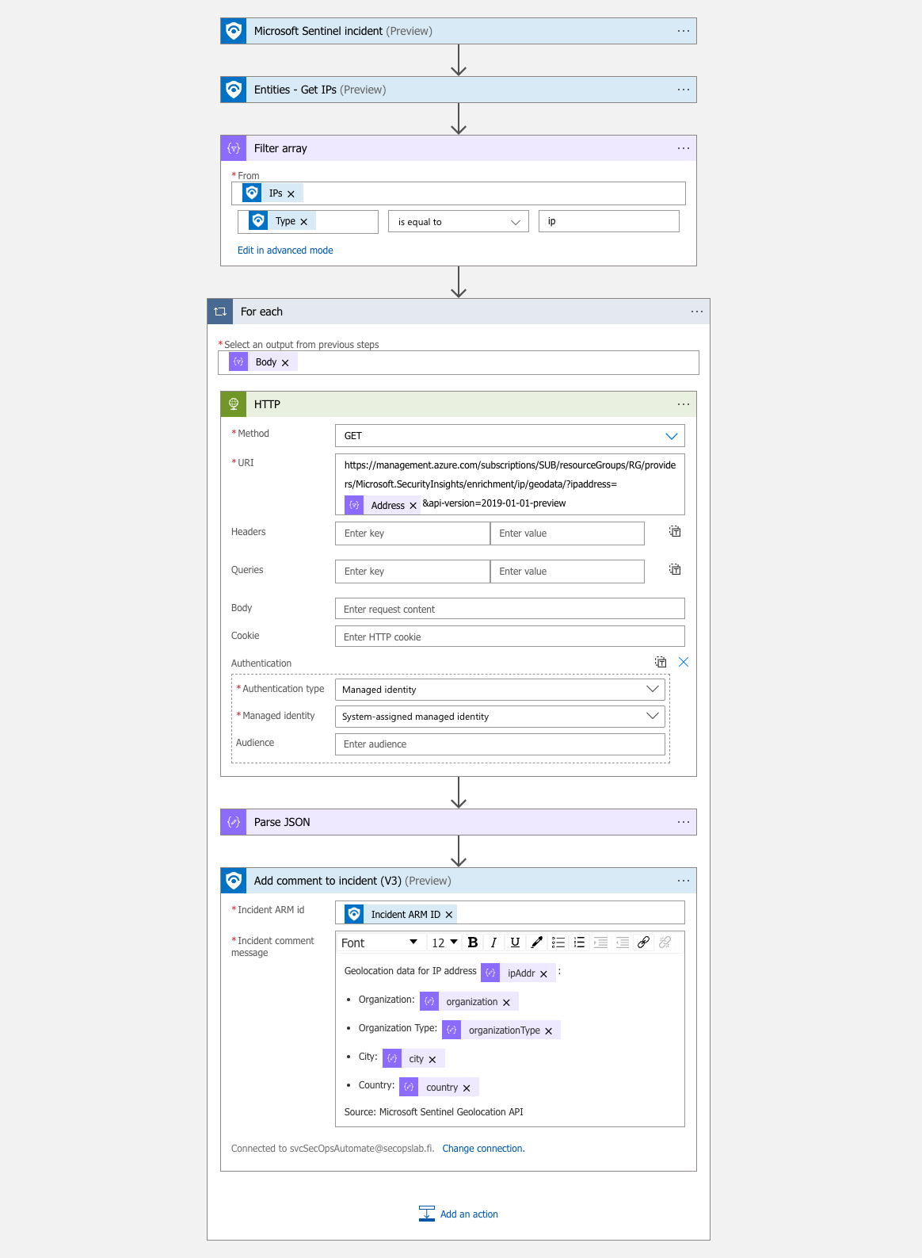Screen dimensions: 922x1258
Task: Apply numbered list formatting
Action: 580,943
